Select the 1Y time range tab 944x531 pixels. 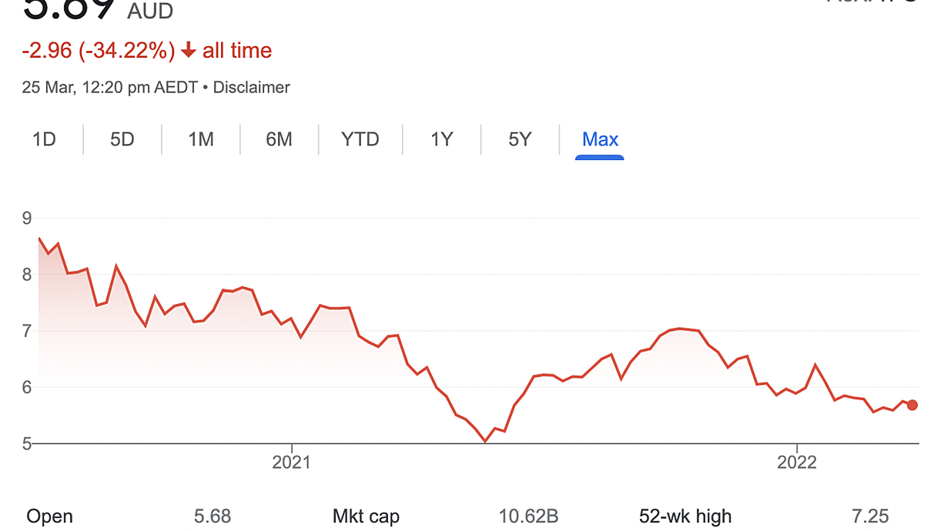(441, 139)
